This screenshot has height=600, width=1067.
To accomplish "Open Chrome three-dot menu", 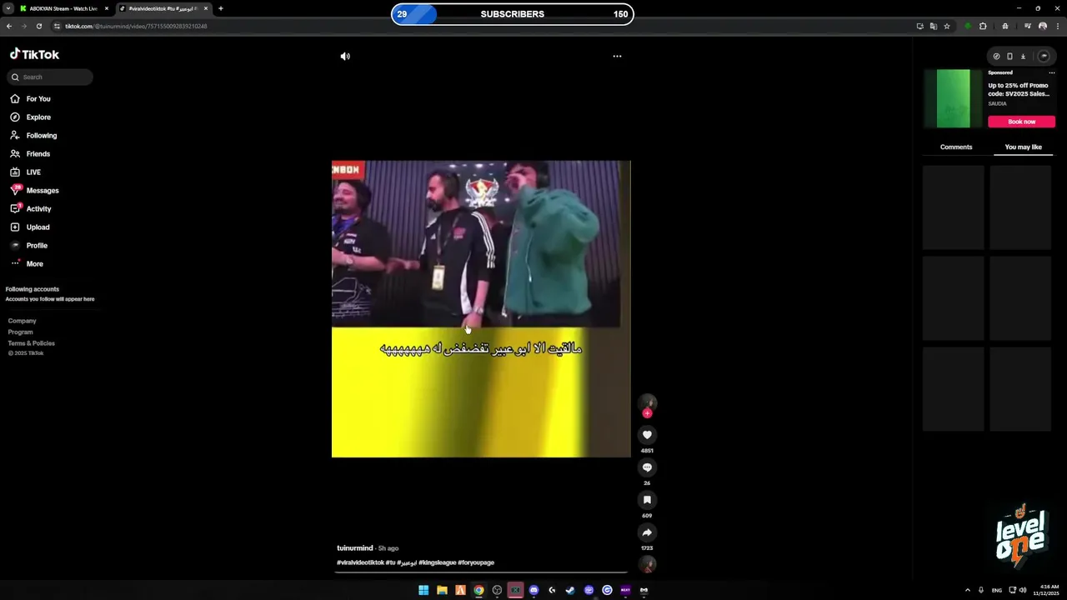I will pyautogui.click(x=1057, y=26).
